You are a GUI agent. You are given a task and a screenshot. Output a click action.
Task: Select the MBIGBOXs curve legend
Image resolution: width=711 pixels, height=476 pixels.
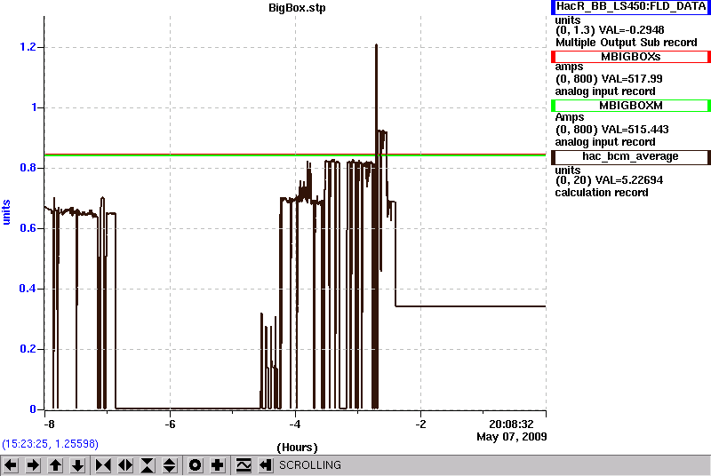pos(631,57)
